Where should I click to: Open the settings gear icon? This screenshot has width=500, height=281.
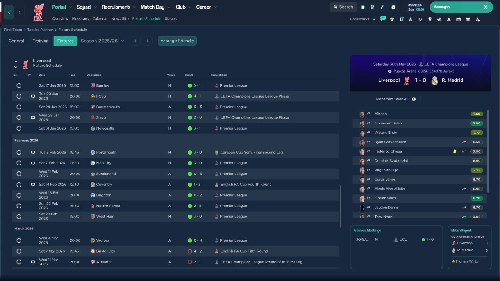point(393,7)
